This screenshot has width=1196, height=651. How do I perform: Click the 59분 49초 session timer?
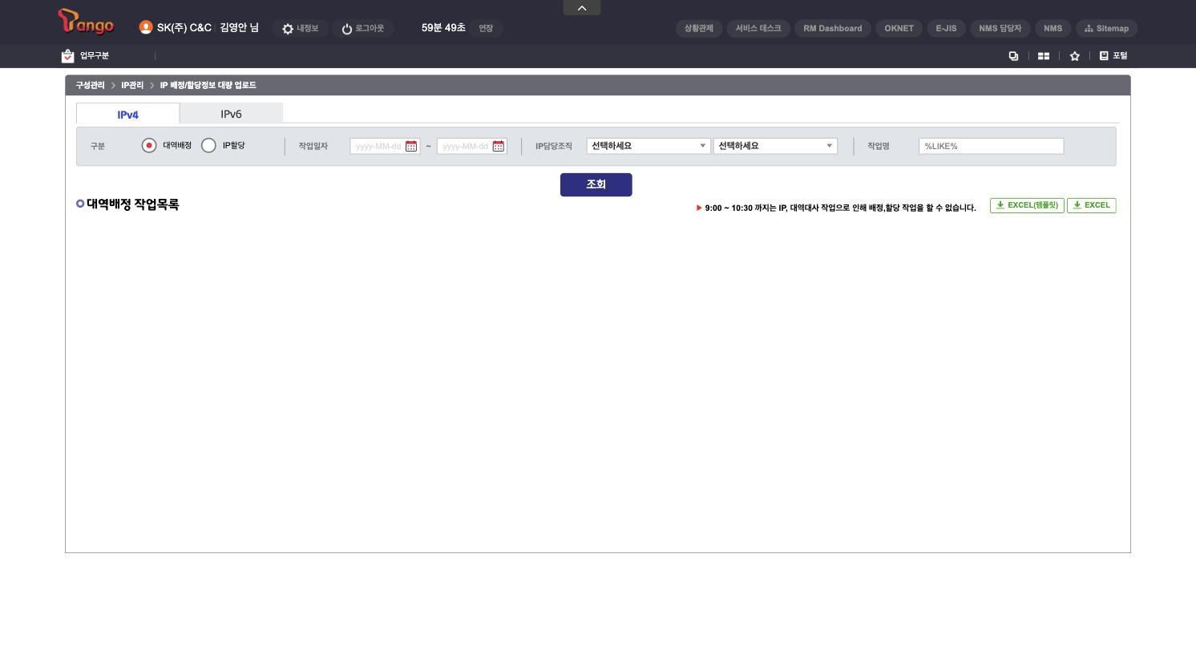click(443, 28)
